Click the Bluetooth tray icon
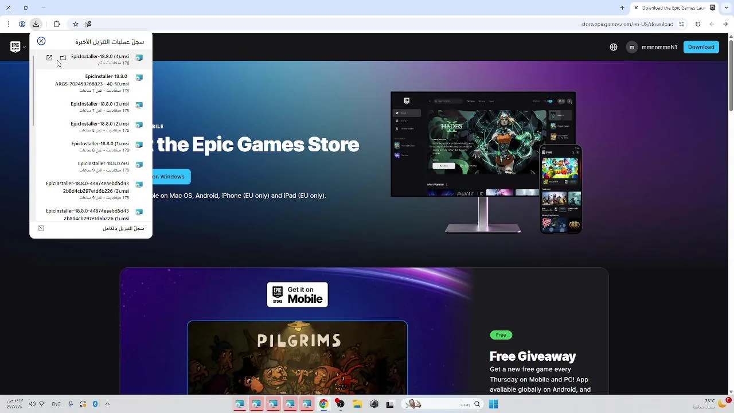 point(95,404)
